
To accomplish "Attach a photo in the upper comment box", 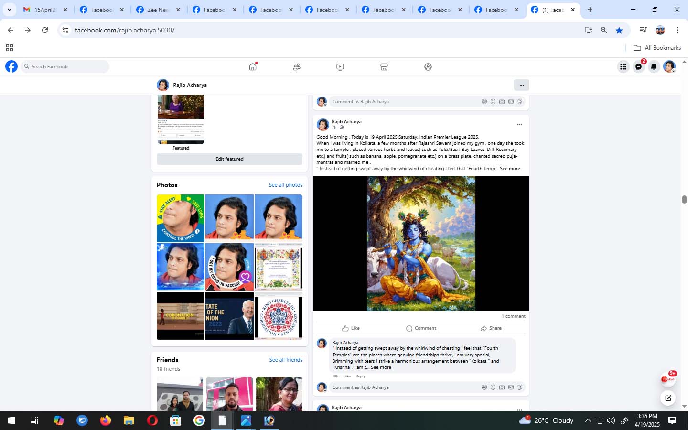I will (502, 102).
